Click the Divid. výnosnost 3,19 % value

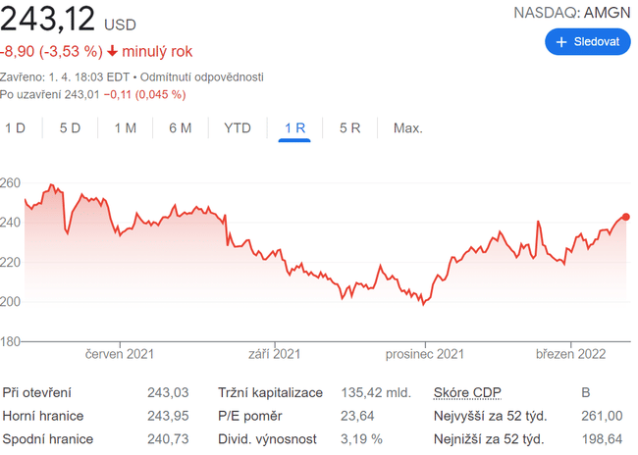click(x=359, y=440)
